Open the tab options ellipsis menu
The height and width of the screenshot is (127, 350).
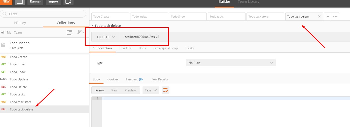pyautogui.click(x=335, y=17)
